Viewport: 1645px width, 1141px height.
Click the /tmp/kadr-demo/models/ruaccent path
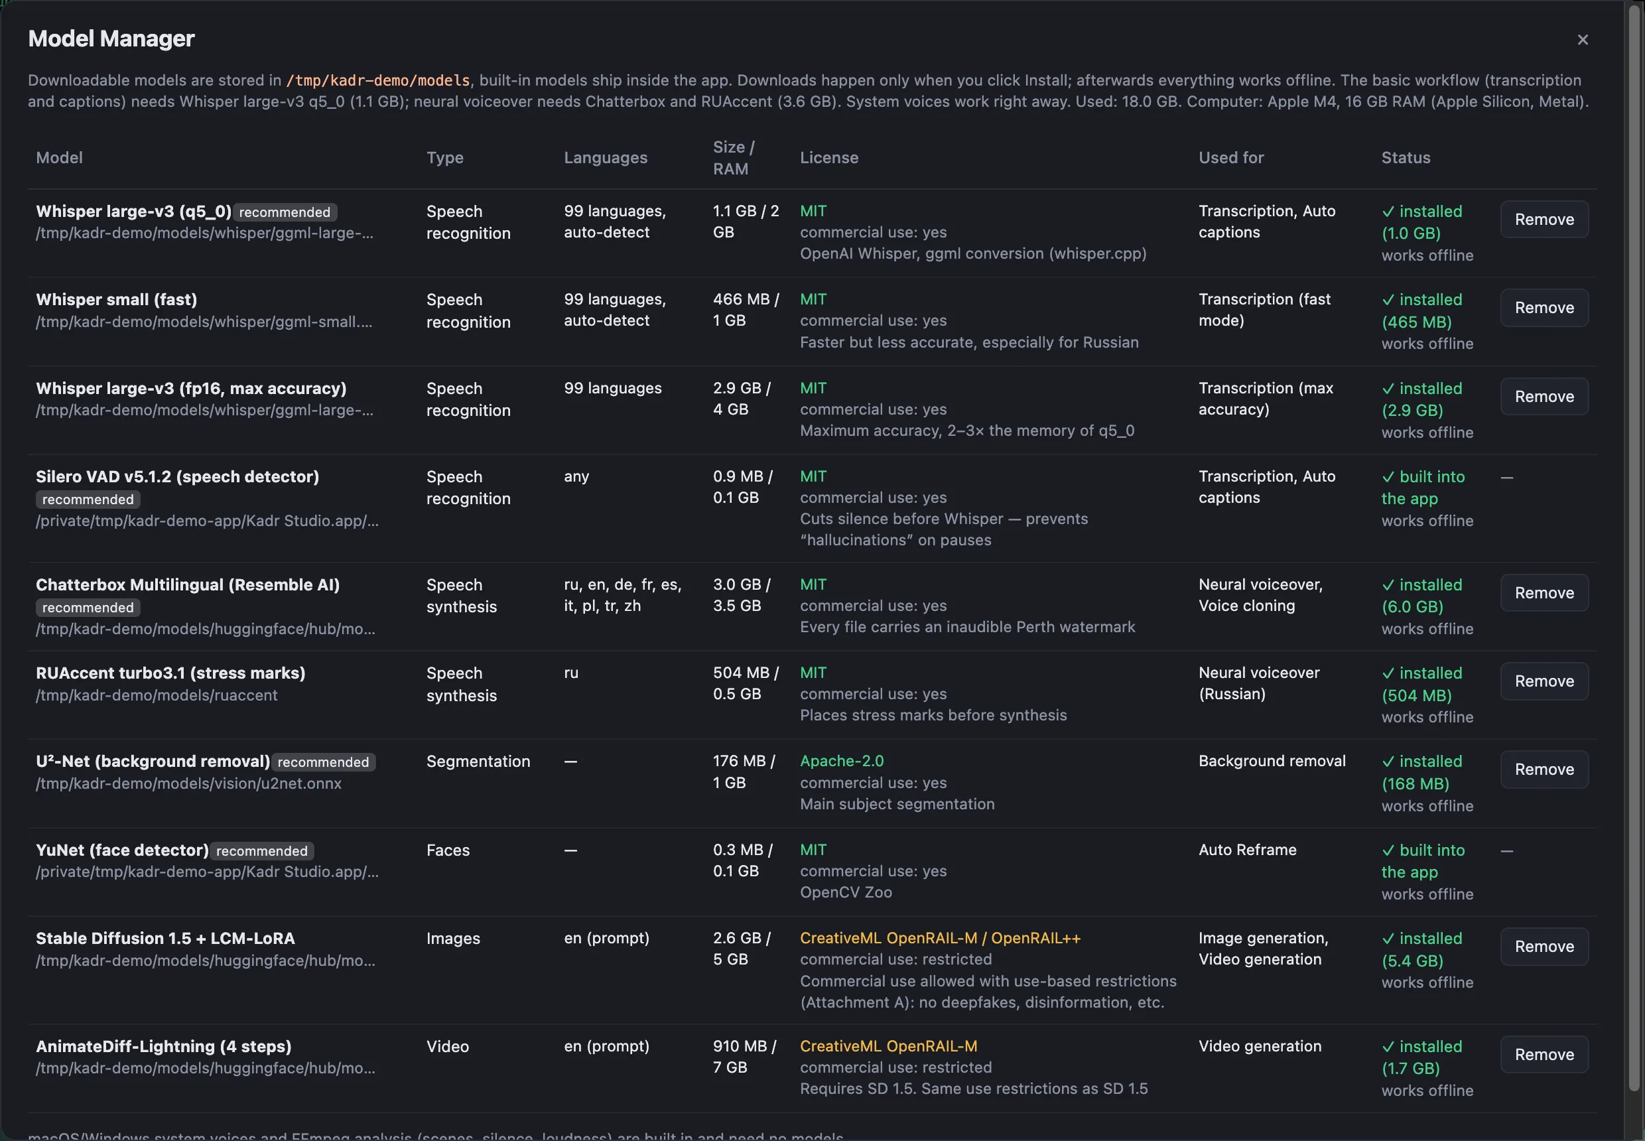click(x=157, y=696)
